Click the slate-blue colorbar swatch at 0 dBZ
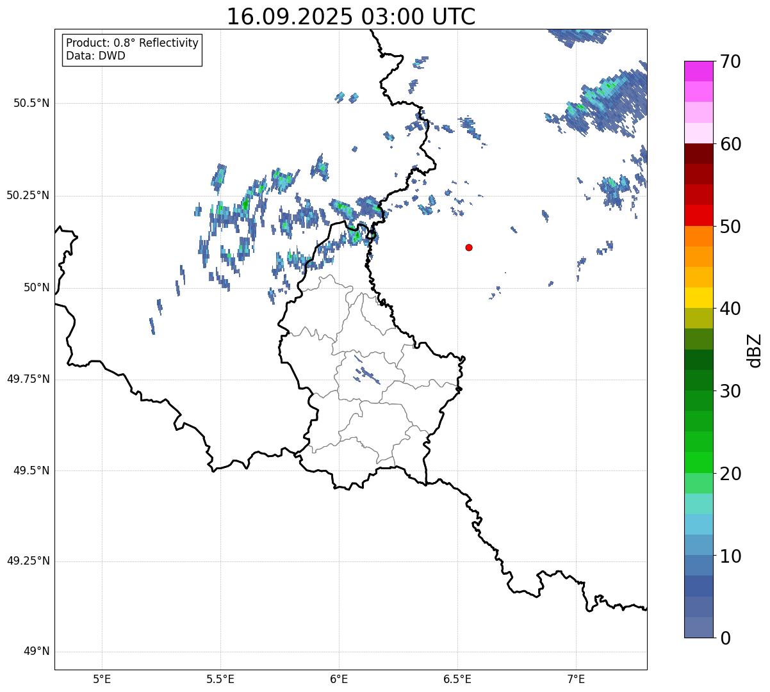This screenshot has height=692, width=770. [x=699, y=627]
